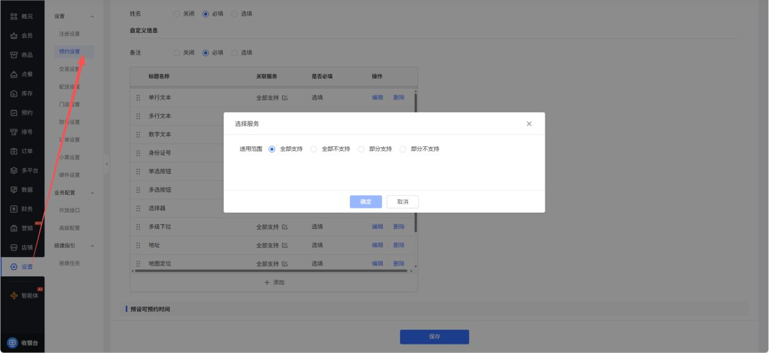The width and height of the screenshot is (770, 353).
Task: Click 删除 link for 地图定位 row
Action: [399, 264]
